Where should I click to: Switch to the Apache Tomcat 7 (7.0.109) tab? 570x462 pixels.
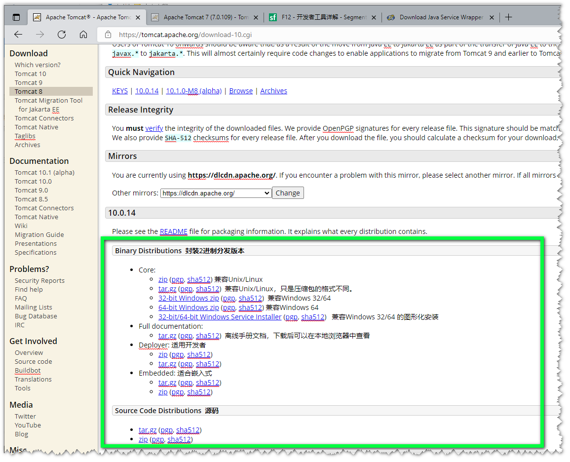(x=206, y=17)
